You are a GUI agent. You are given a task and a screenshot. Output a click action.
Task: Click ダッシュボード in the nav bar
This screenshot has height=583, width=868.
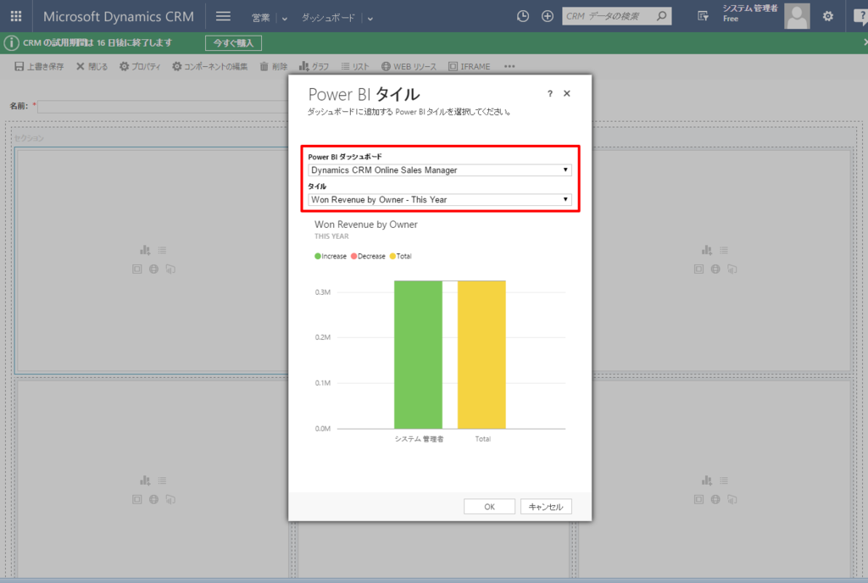pos(328,18)
